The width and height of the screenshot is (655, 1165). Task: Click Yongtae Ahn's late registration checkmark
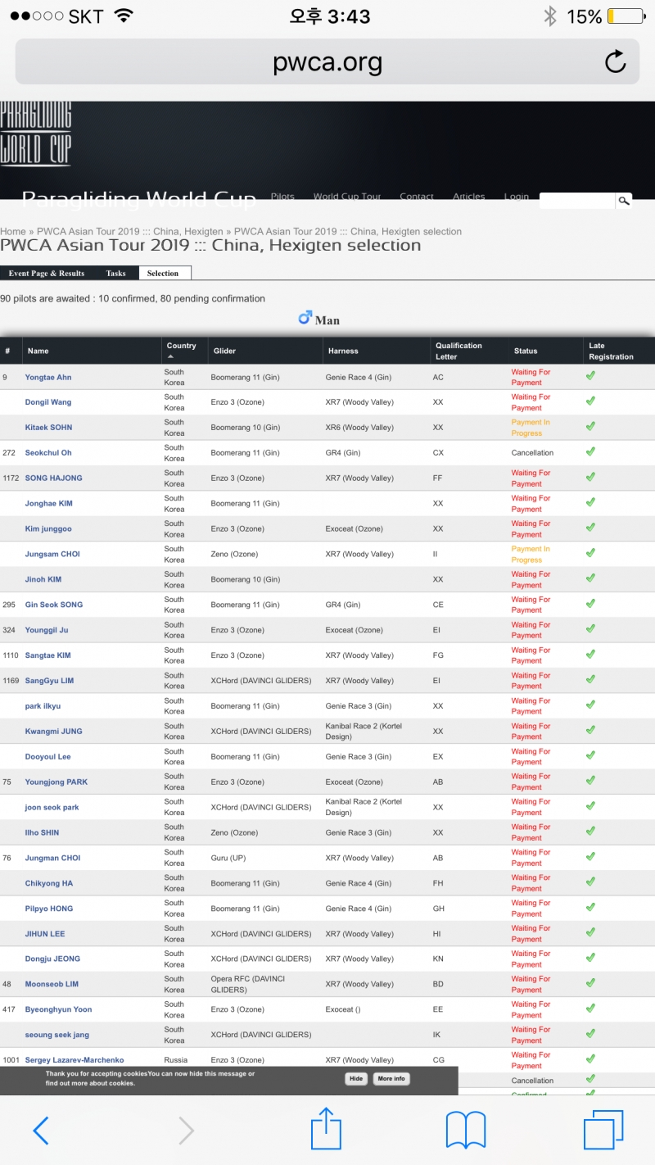pyautogui.click(x=590, y=376)
